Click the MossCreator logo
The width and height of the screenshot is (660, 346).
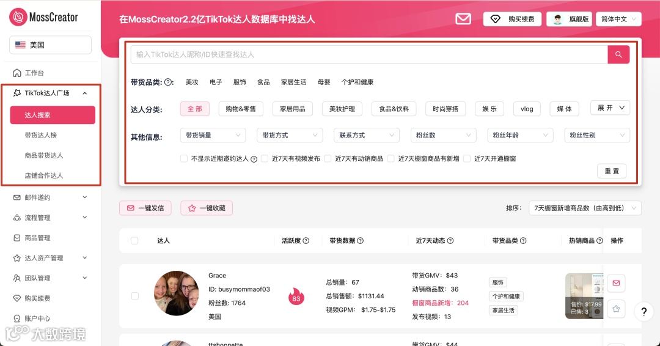[x=44, y=17]
